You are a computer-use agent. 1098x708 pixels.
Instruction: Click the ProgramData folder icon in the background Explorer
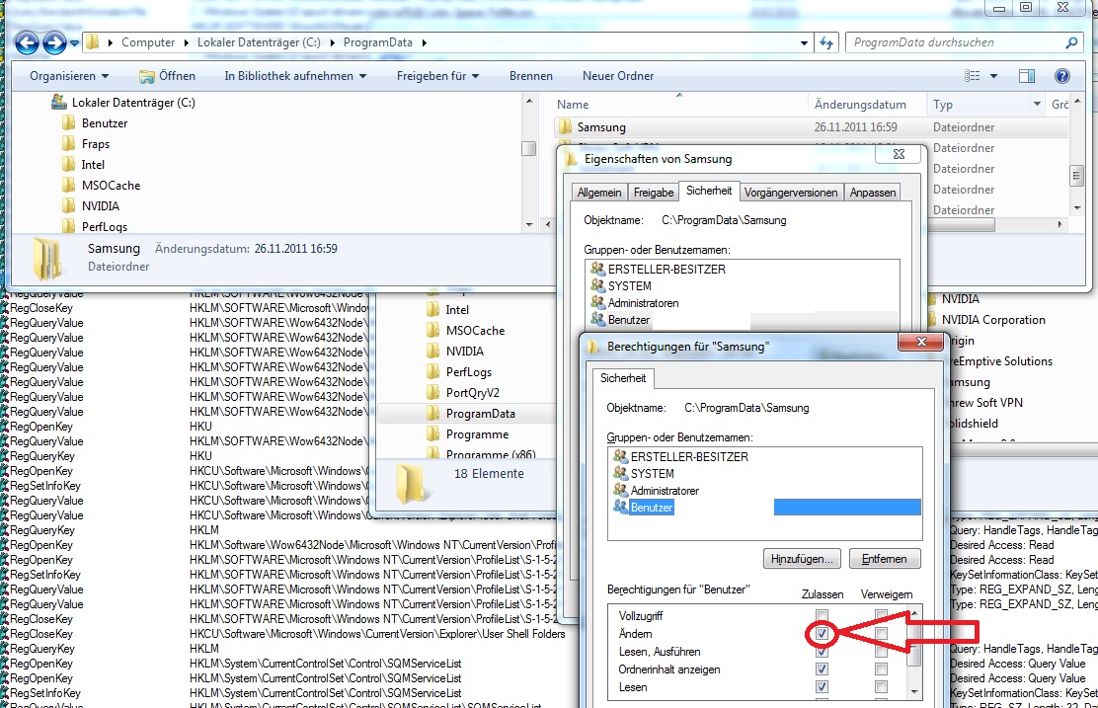[433, 413]
